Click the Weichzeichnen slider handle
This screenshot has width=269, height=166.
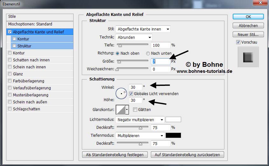pos(117,69)
